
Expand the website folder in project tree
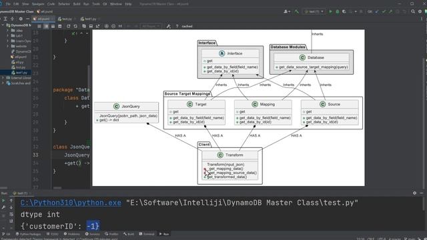pos(7,46)
